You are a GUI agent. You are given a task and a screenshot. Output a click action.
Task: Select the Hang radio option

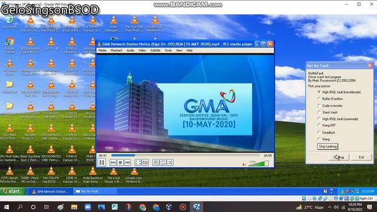324,139
